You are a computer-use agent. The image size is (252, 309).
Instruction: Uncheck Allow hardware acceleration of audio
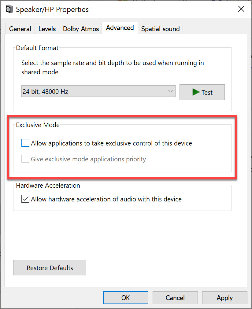pyautogui.click(x=25, y=199)
